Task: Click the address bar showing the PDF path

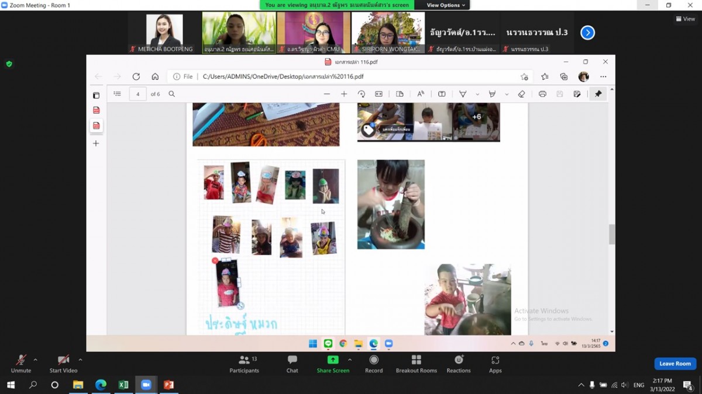Action: [x=351, y=76]
